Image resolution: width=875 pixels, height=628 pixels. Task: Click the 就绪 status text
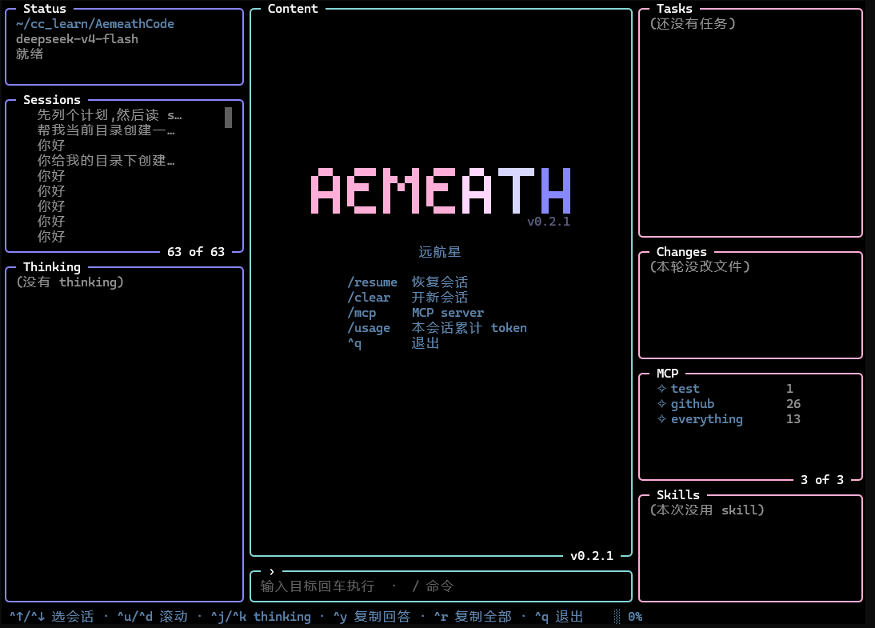(30, 54)
